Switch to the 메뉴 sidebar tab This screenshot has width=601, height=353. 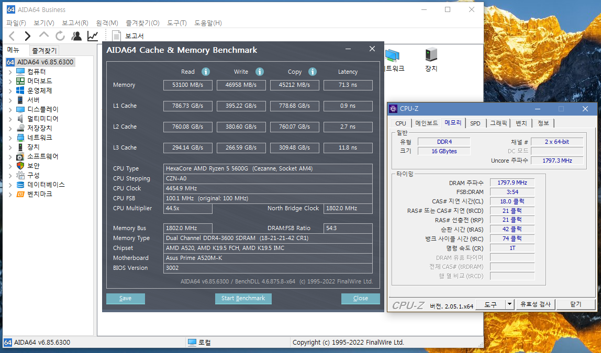click(14, 50)
